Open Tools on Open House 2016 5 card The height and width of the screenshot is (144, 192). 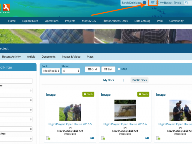click(x=88, y=94)
